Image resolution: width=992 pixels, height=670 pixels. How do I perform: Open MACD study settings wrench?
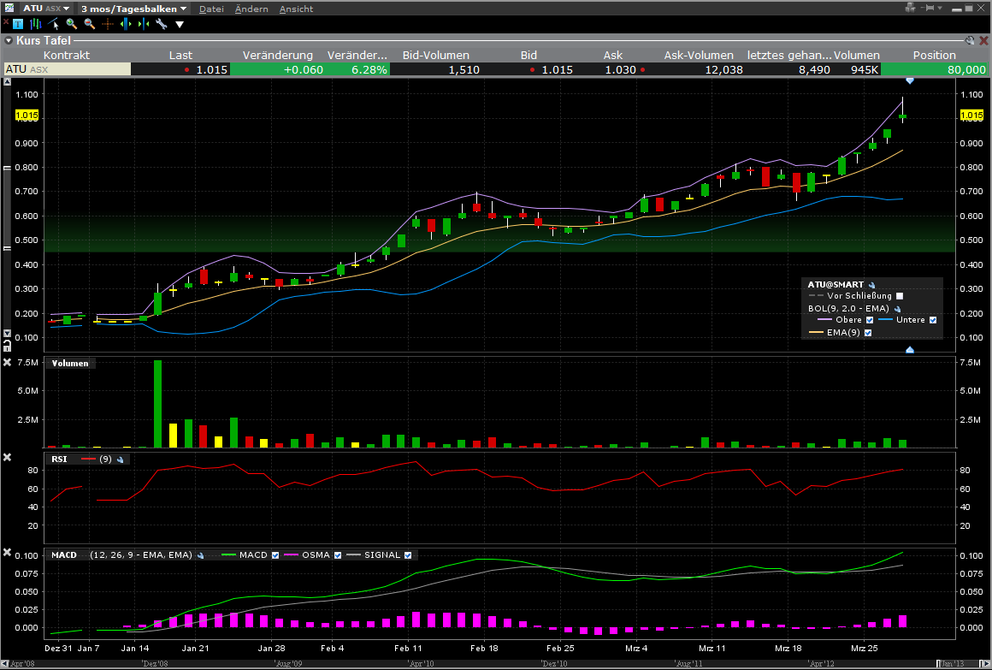click(x=201, y=555)
